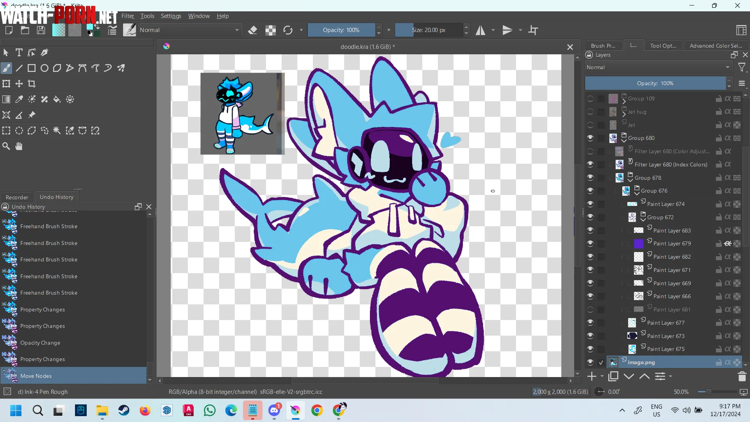Open the Window menu
The width and height of the screenshot is (750, 422).
[199, 16]
